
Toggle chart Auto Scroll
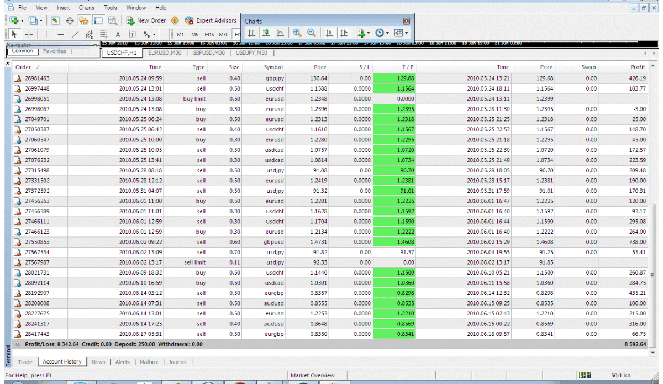click(x=330, y=33)
